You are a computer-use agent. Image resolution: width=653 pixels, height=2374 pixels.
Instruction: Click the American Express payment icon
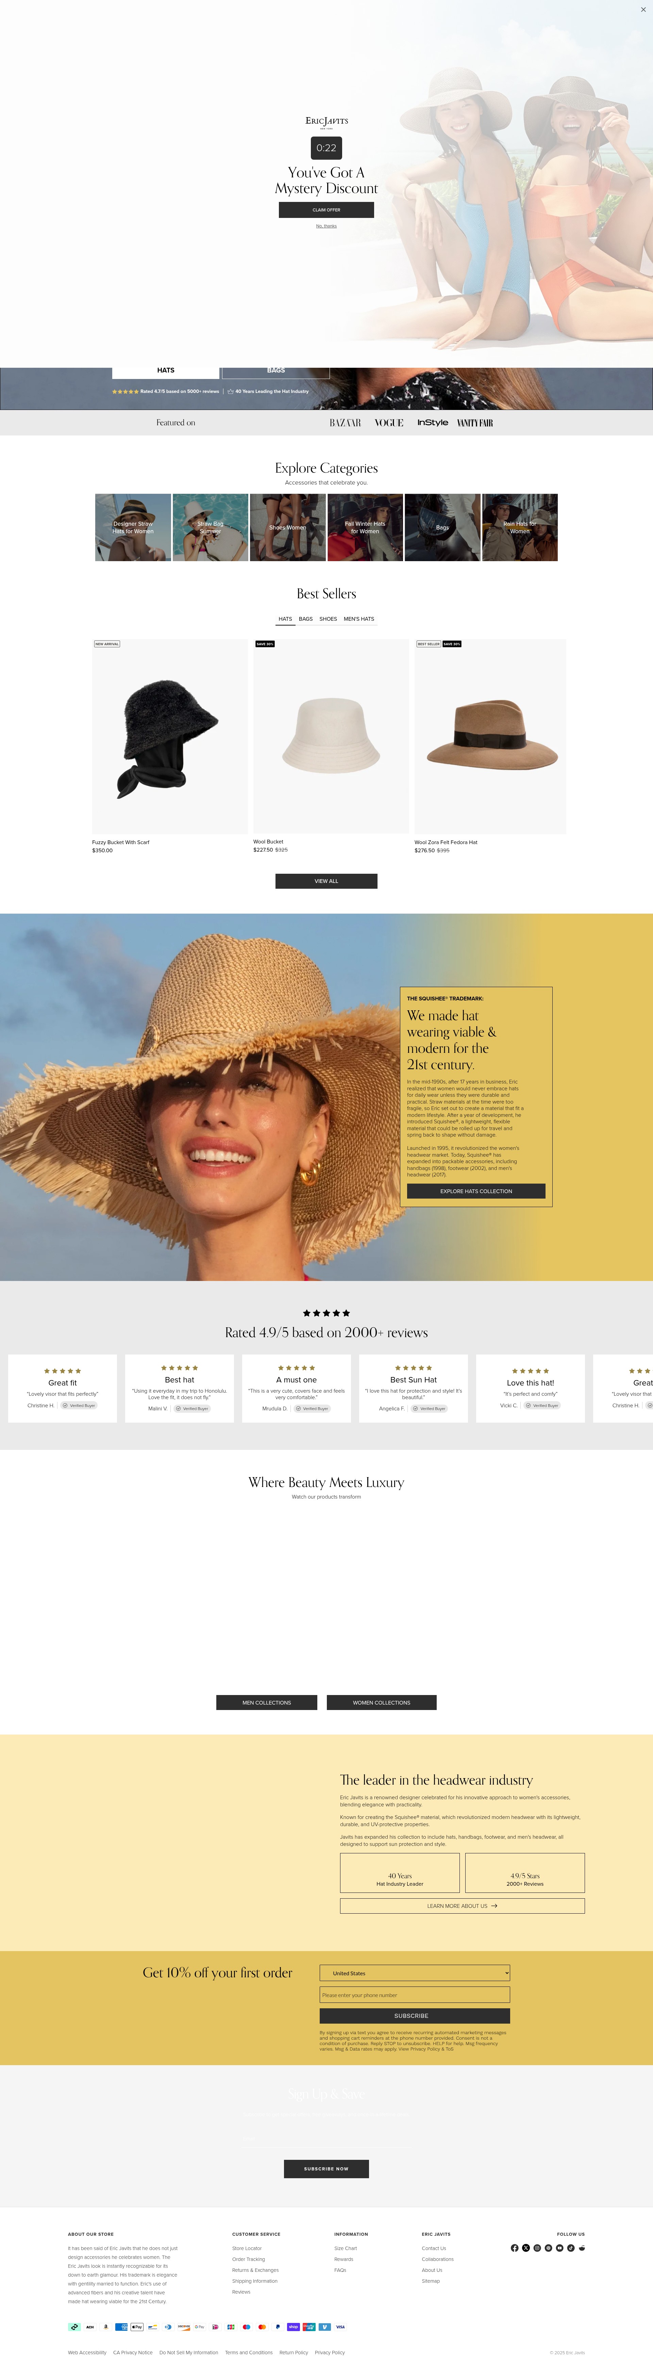point(121,2327)
